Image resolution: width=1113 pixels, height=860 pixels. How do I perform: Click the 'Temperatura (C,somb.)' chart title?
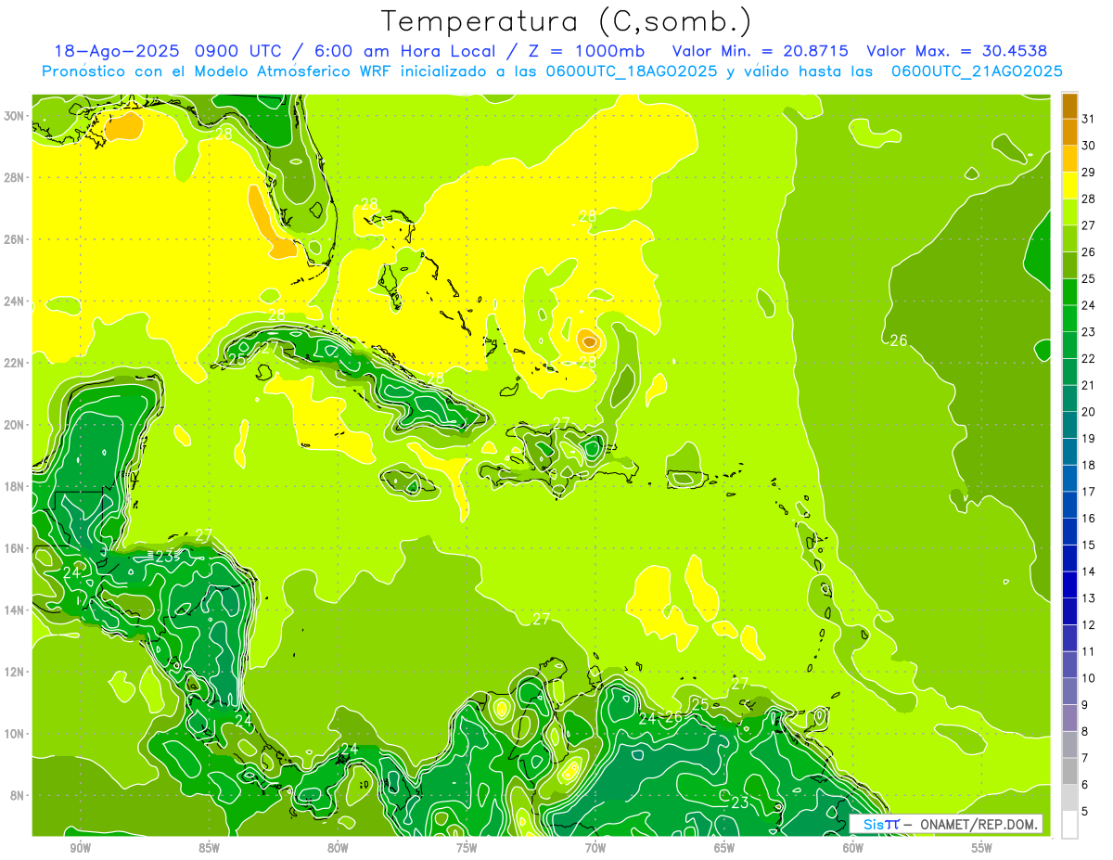click(567, 21)
